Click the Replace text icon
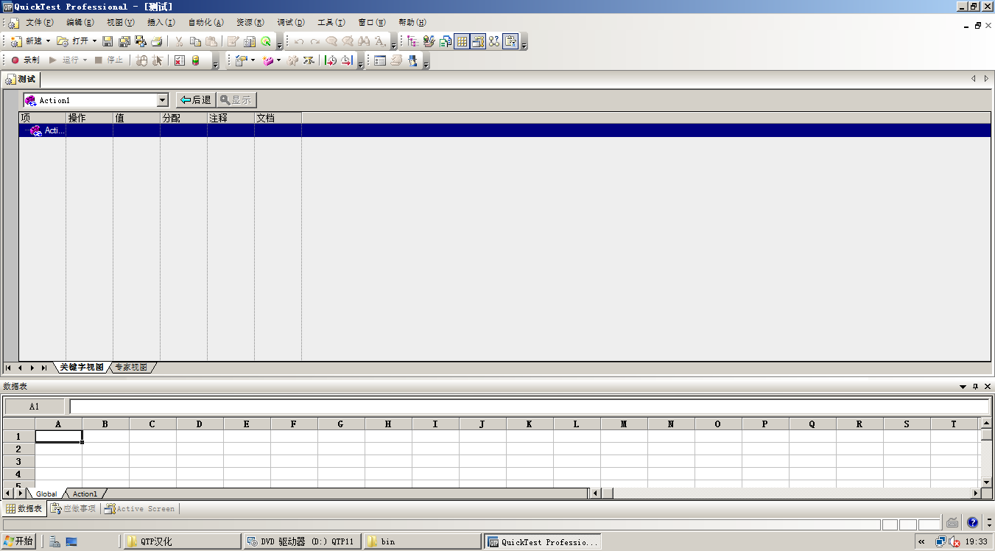Viewport: 995px width, 551px height. click(380, 41)
